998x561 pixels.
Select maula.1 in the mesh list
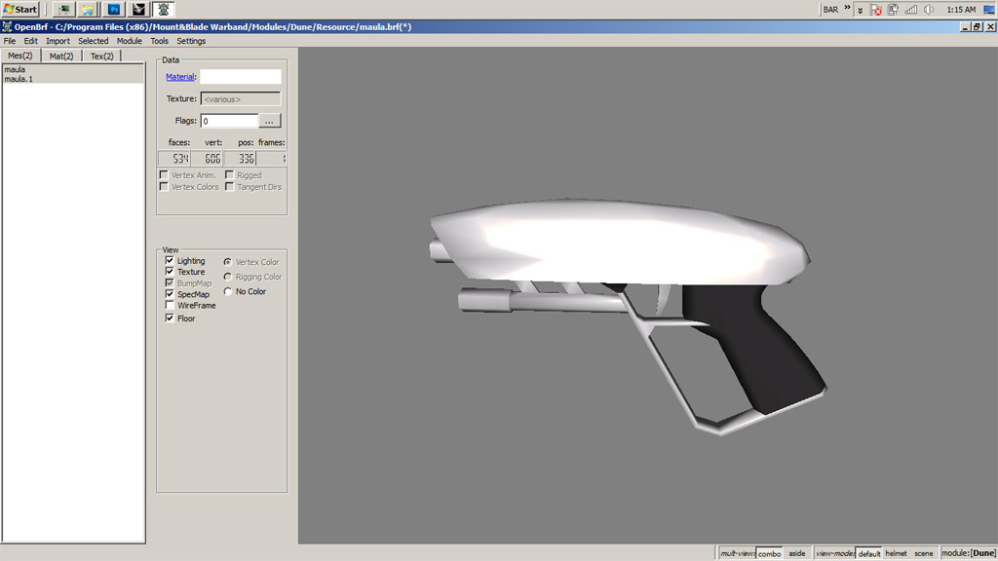[19, 79]
